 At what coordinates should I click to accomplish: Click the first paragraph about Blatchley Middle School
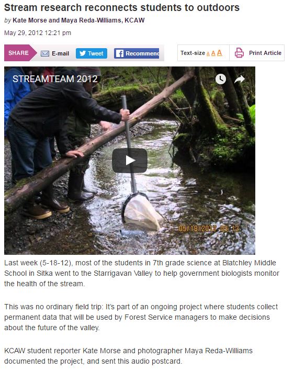tap(142, 273)
